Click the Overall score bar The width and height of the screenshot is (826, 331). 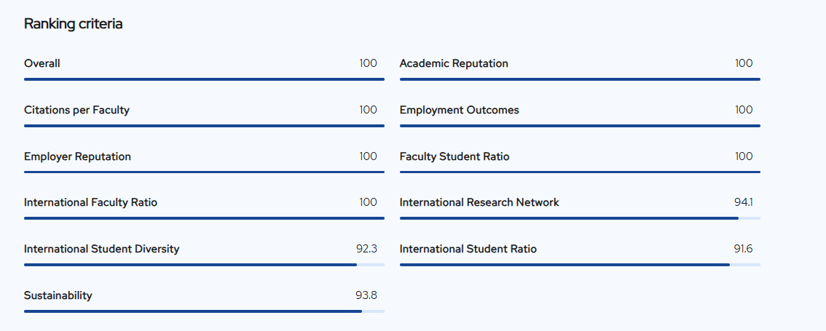coord(204,79)
